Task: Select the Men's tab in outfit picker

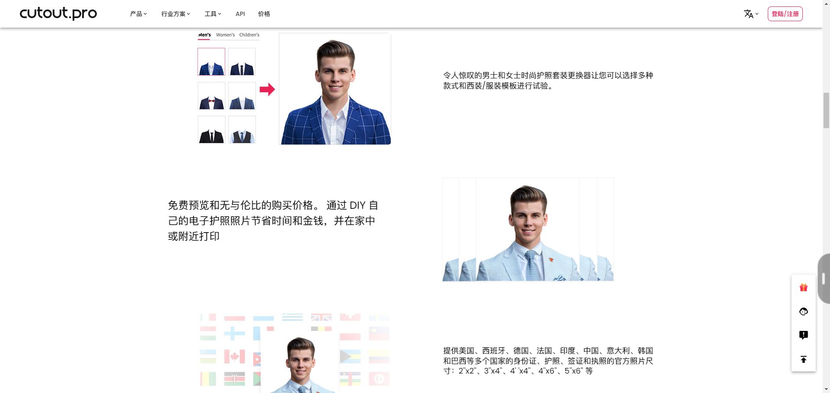Action: 204,35
